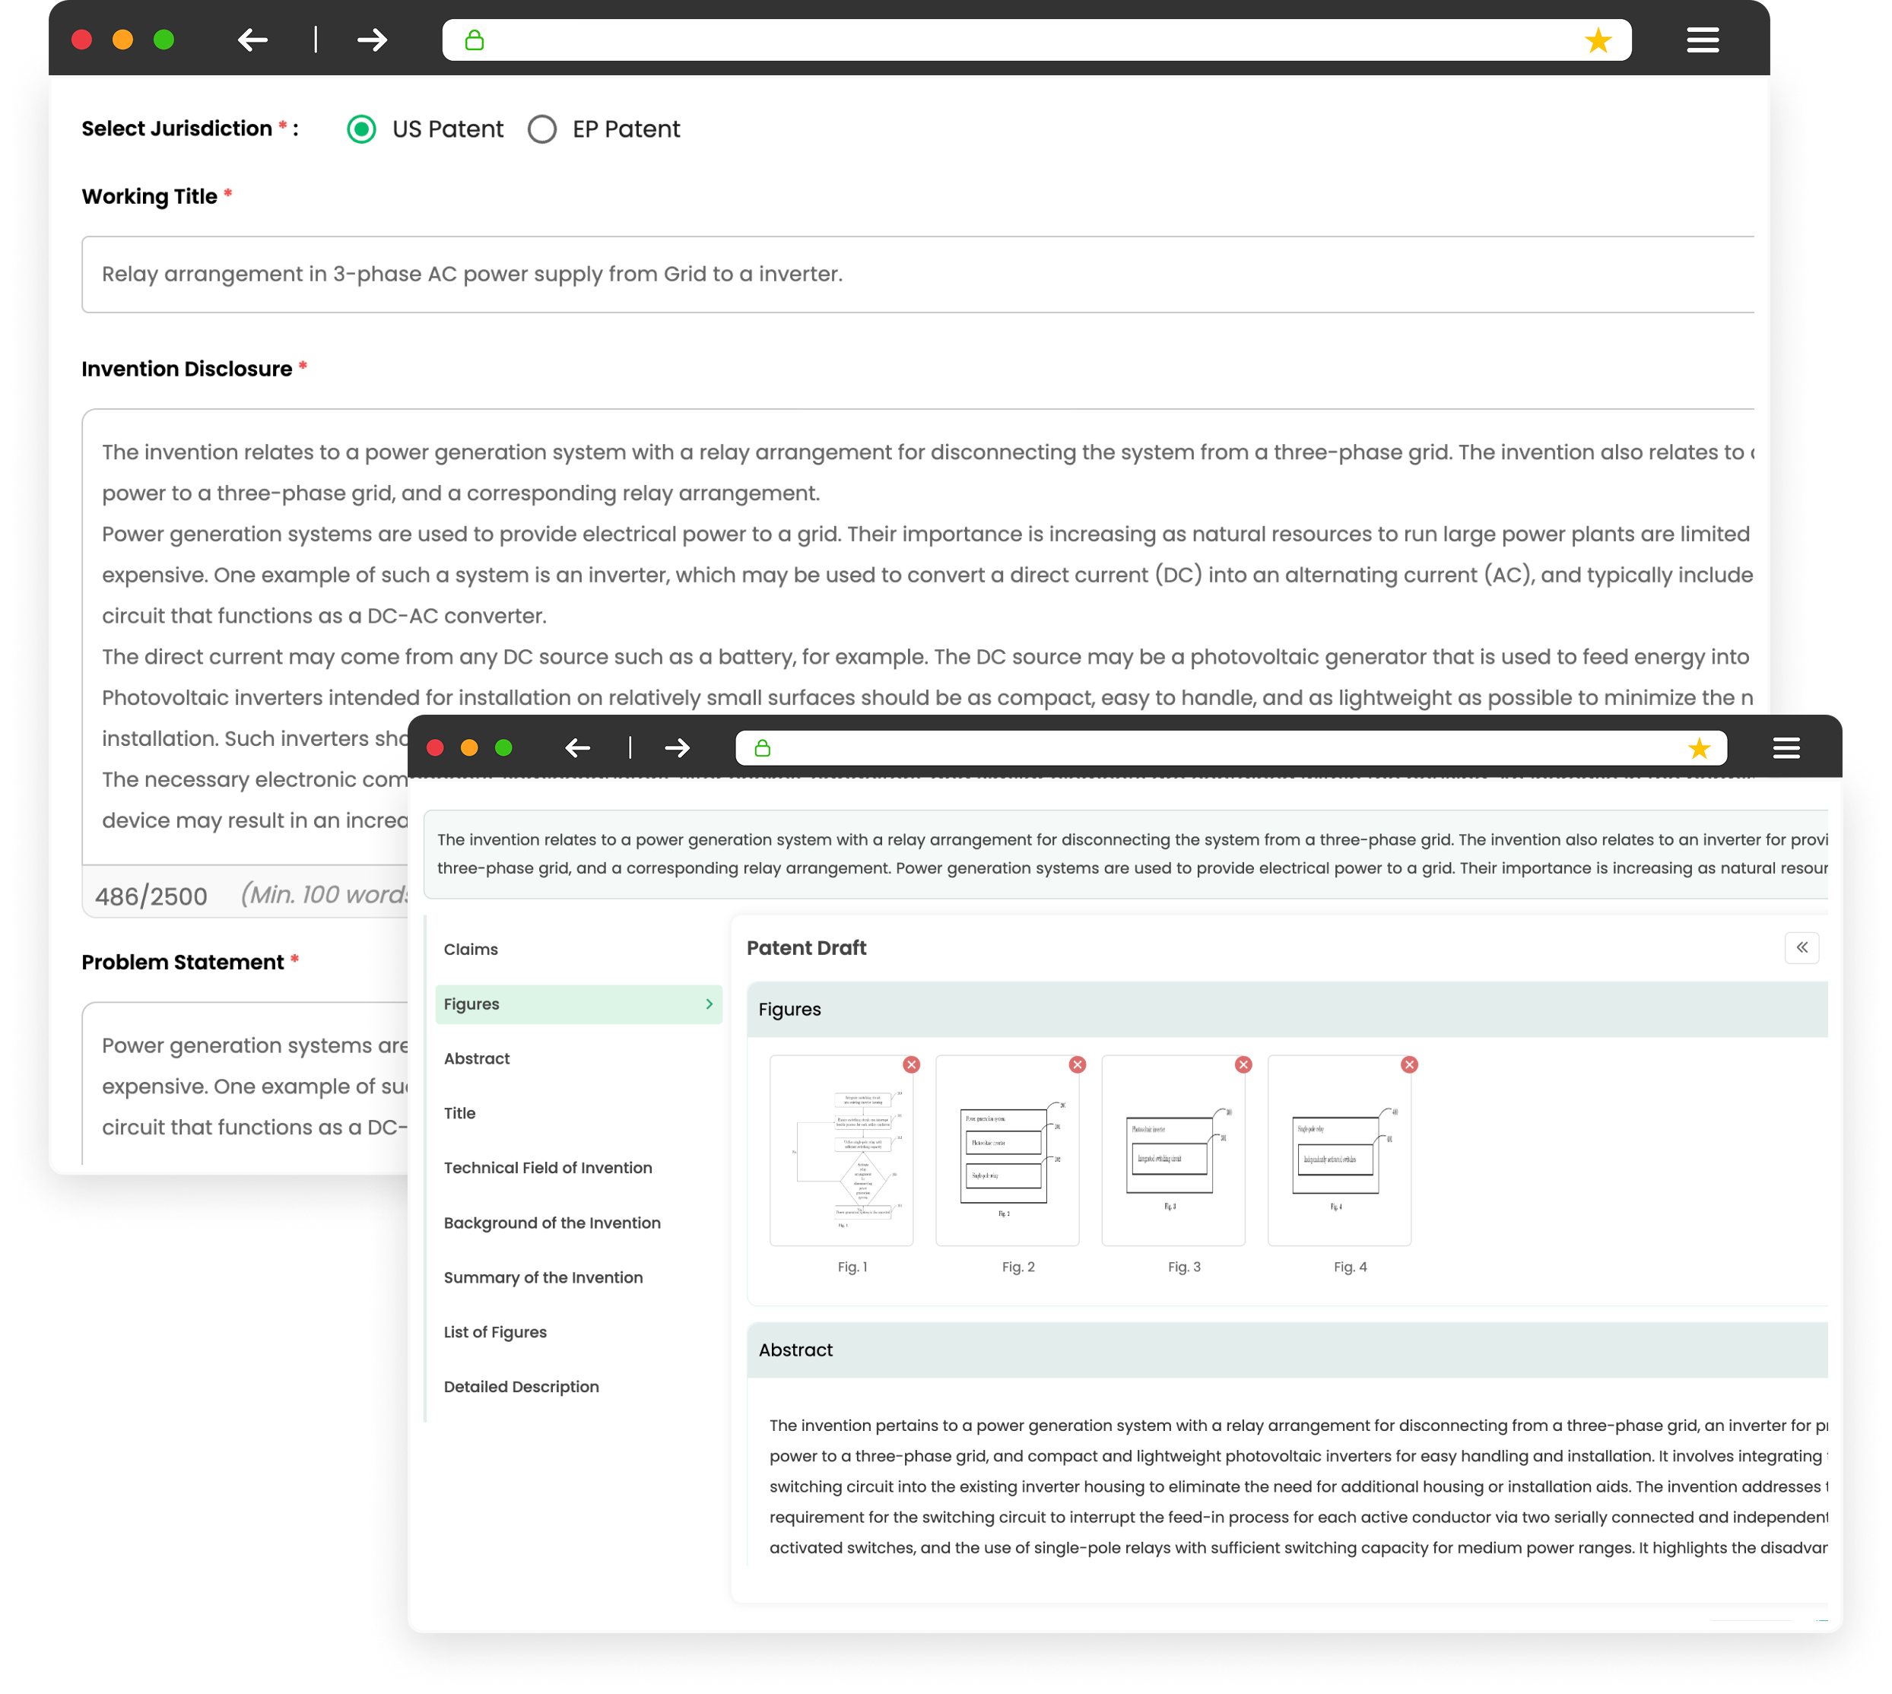Click the back arrow in top browser
1892x1694 pixels.
pos(252,40)
